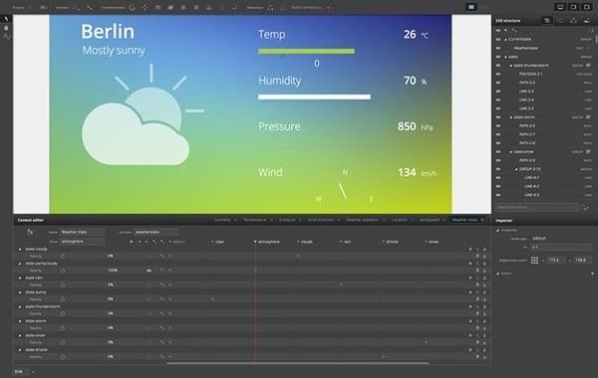
Task: Click the Search structure input field
Action: pos(536,207)
